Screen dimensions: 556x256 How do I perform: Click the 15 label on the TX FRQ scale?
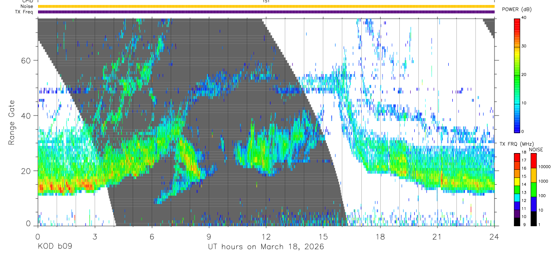[524, 177]
